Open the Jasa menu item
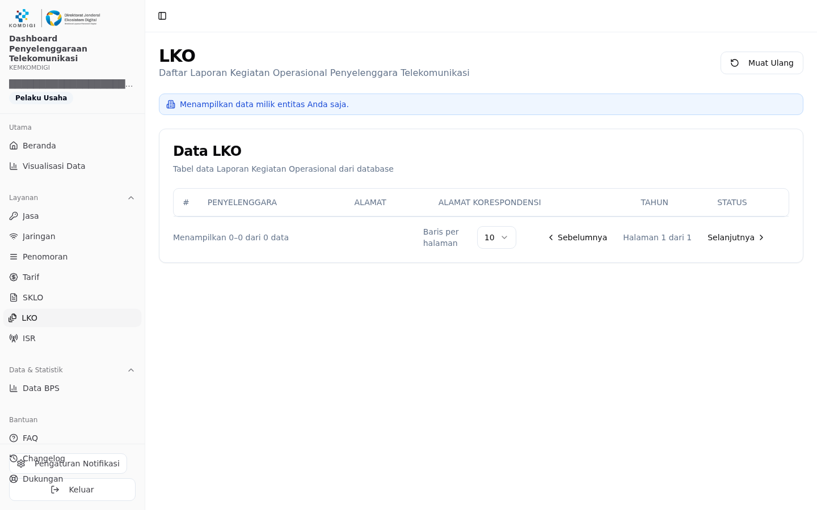 [72, 216]
